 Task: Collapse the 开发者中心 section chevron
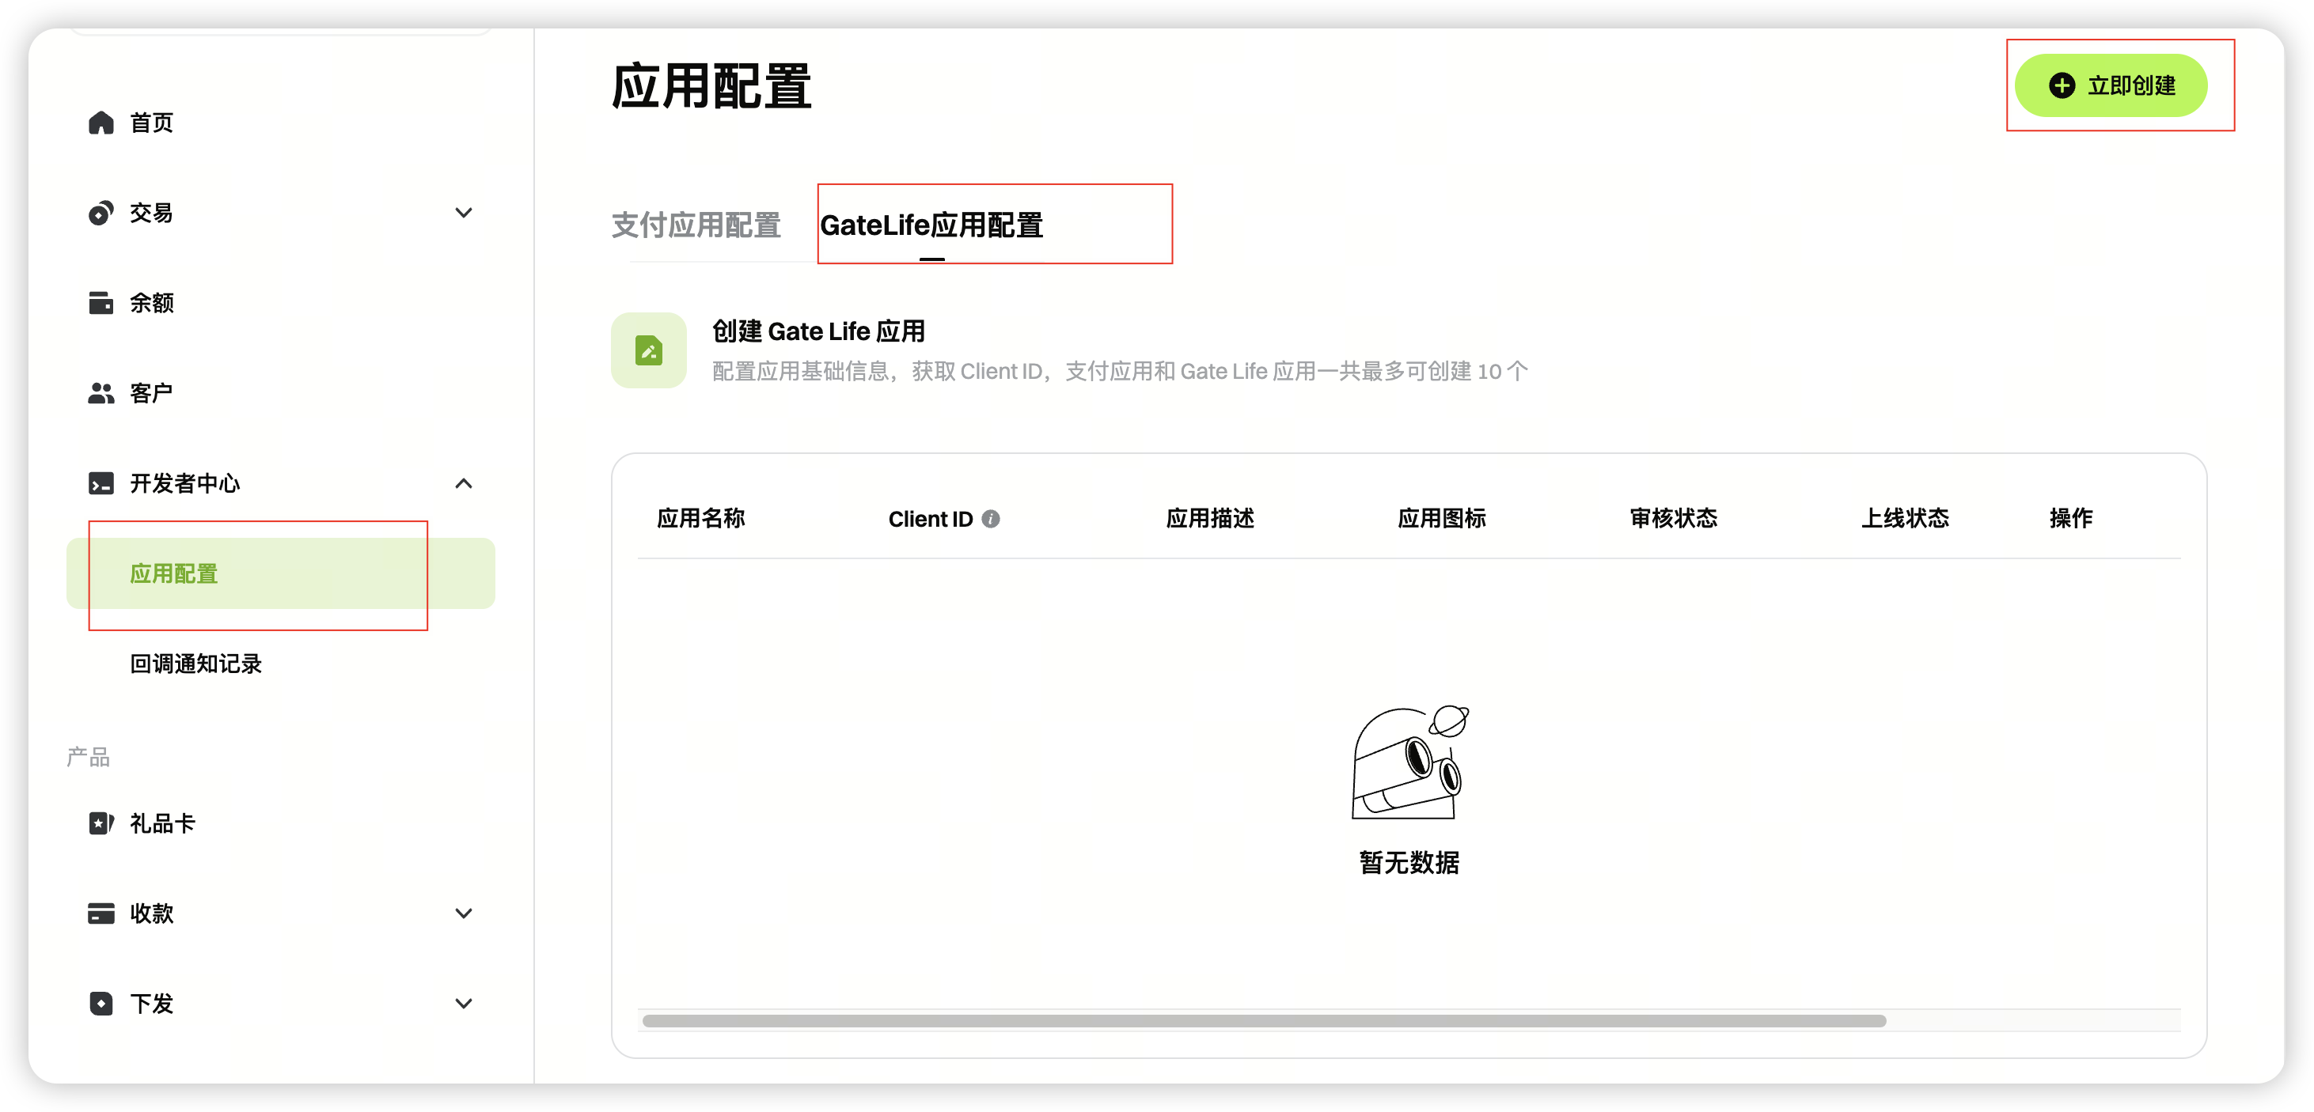click(x=464, y=483)
